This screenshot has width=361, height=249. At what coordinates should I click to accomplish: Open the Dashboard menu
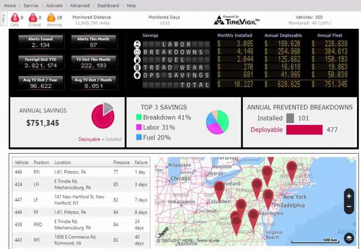click(108, 5)
